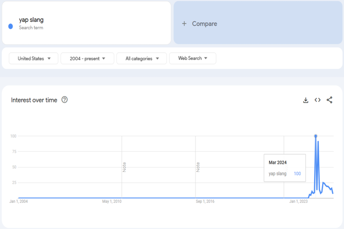Image resolution: width=344 pixels, height=229 pixels.
Task: Click the 50 y-axis label
Action: coord(14,167)
